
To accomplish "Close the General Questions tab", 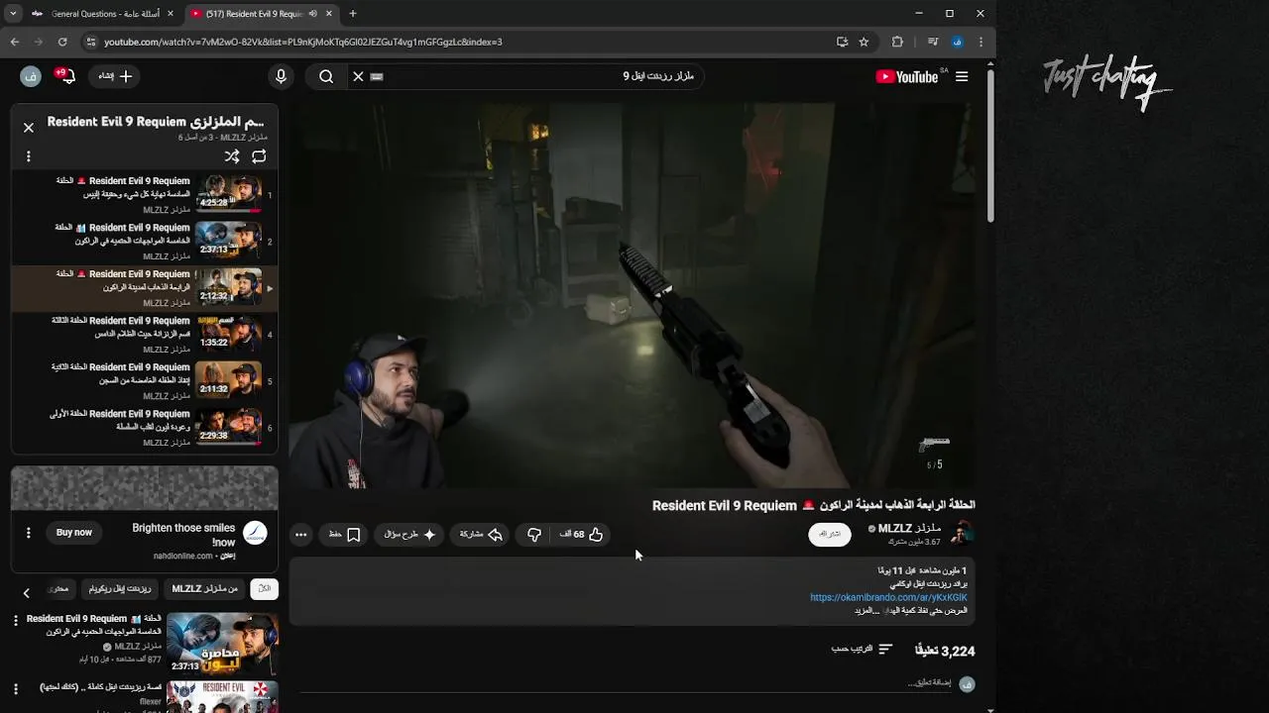I will [171, 14].
